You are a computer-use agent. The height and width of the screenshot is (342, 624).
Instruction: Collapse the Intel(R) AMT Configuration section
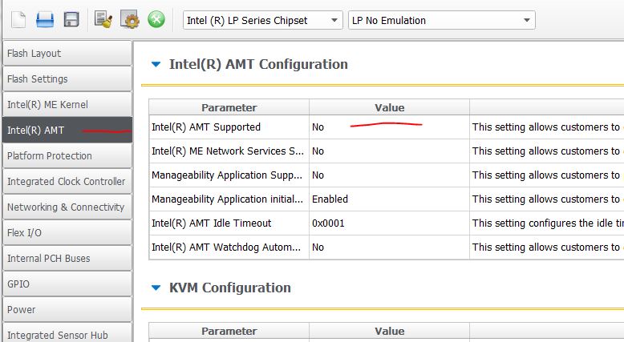click(x=156, y=65)
